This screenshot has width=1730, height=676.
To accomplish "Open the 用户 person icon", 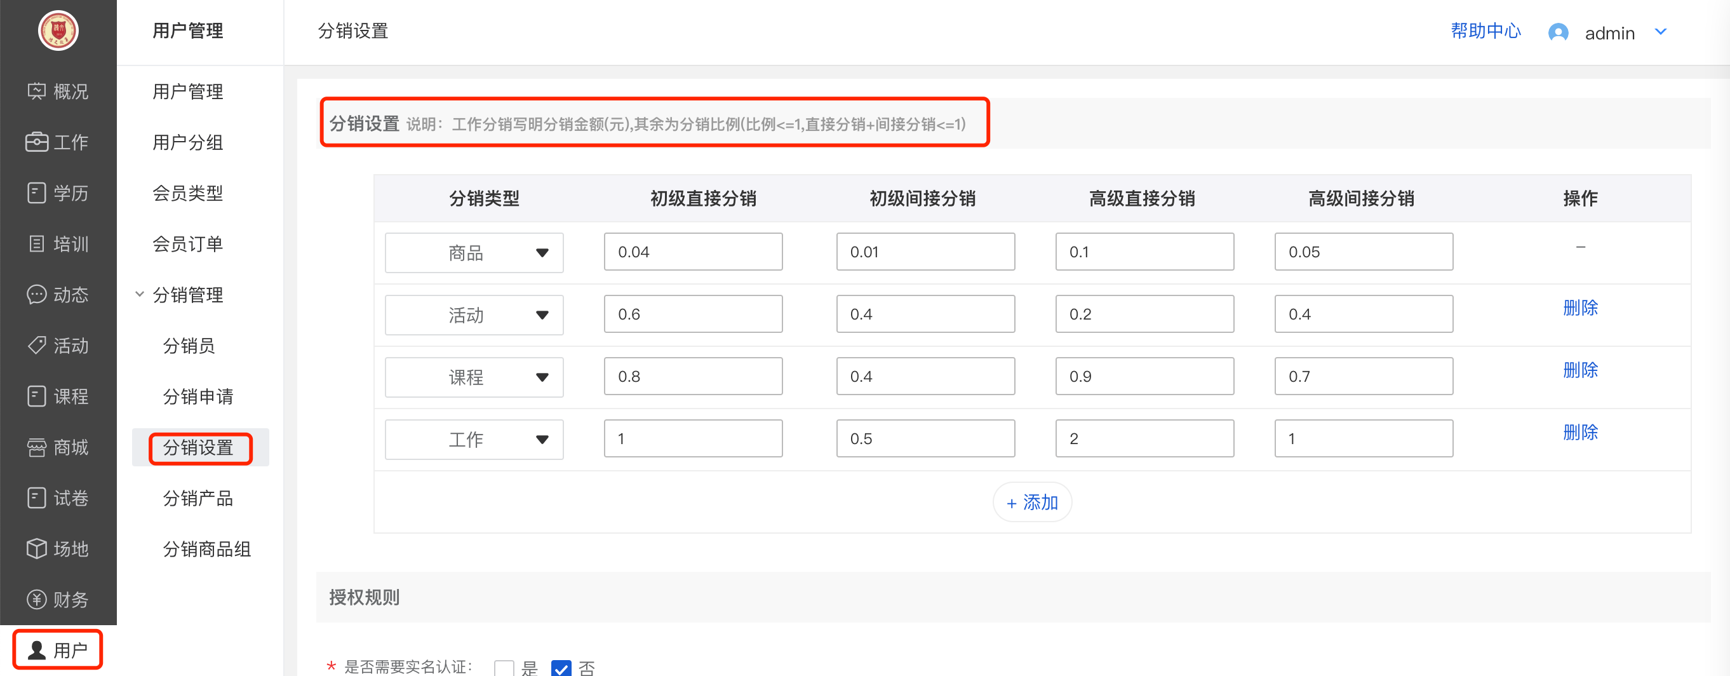I will coord(36,650).
